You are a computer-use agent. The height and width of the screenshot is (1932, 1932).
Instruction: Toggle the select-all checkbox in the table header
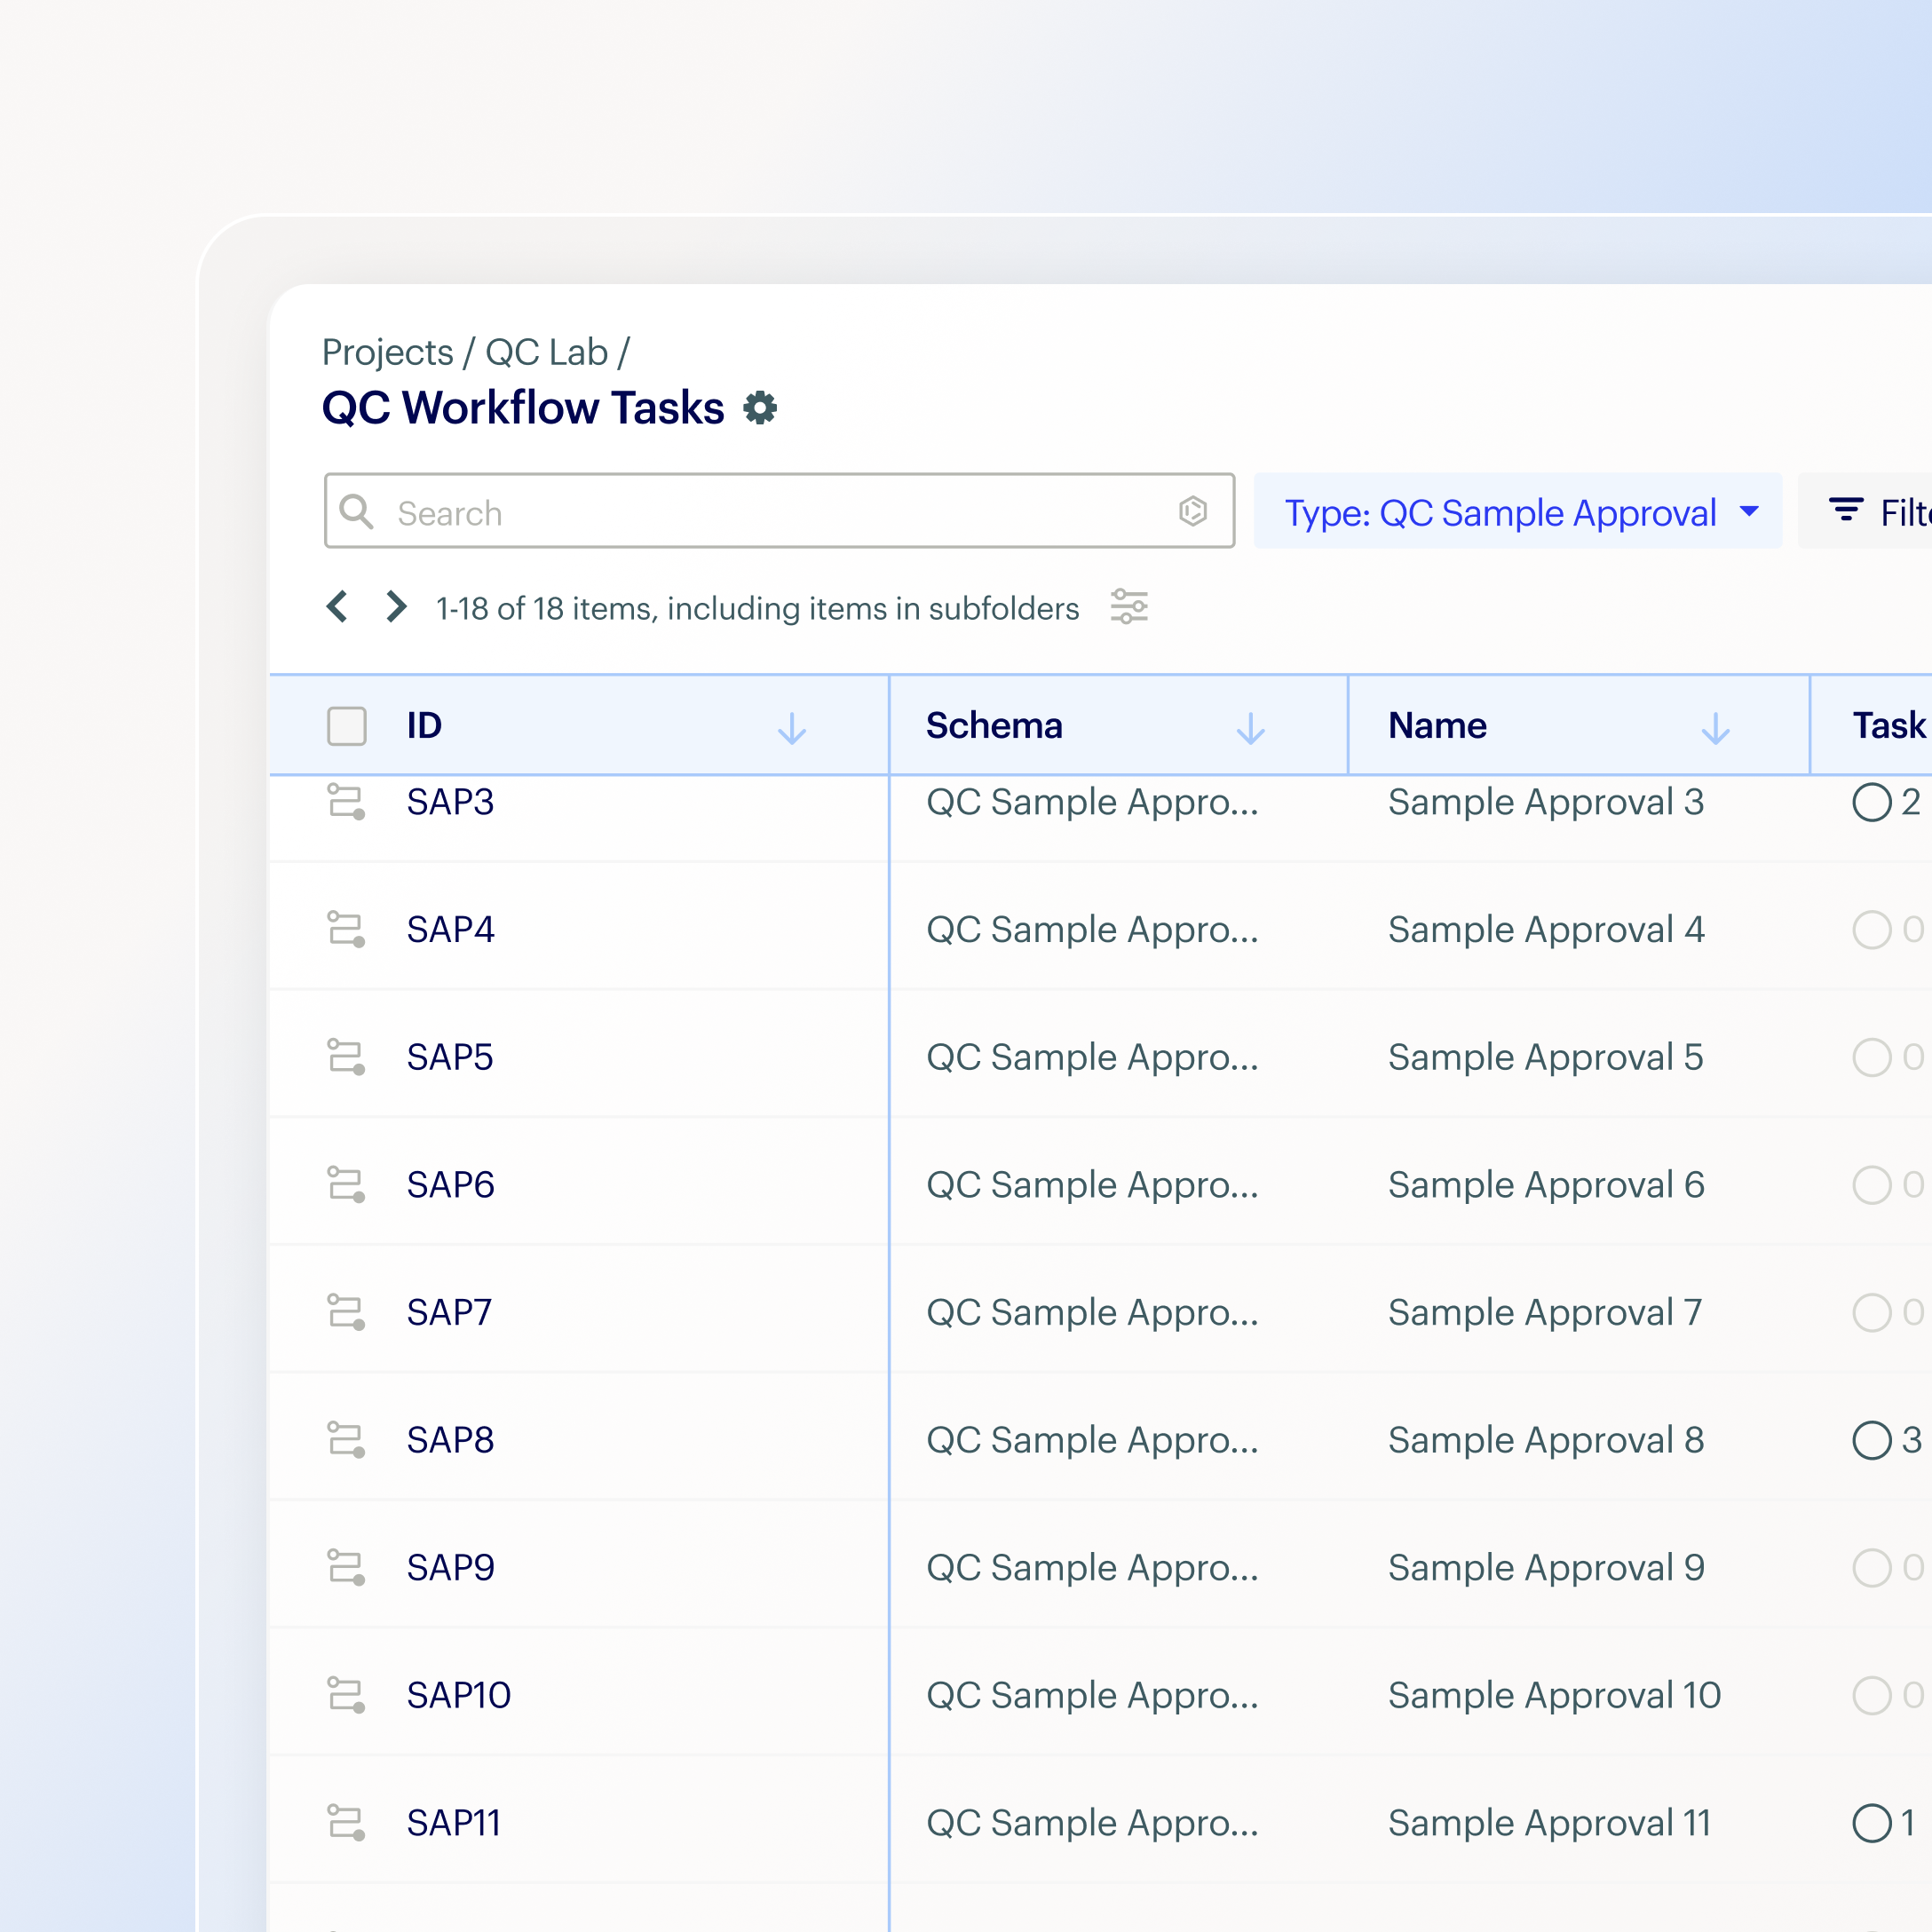[x=345, y=727]
